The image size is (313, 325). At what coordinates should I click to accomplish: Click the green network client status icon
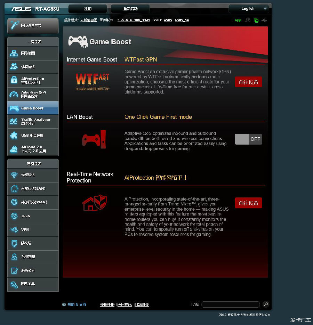pos(256,20)
